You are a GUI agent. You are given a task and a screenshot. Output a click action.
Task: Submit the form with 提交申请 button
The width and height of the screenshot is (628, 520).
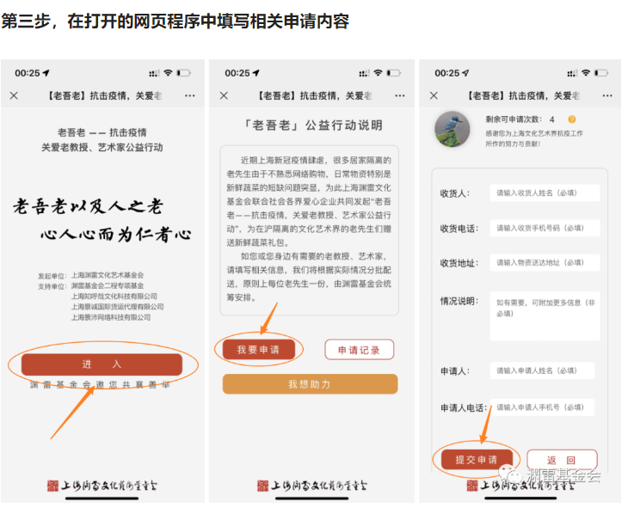coord(476,460)
